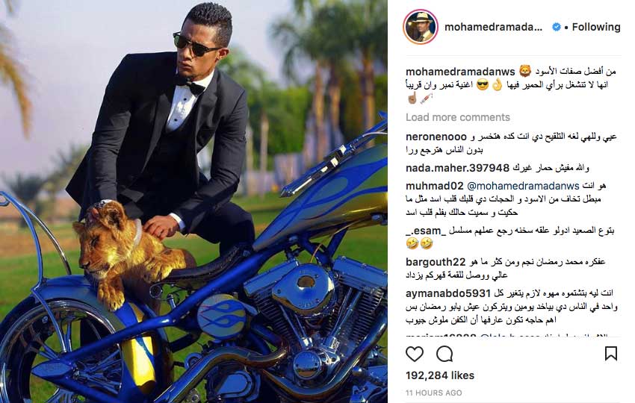The width and height of the screenshot is (635, 403).
Task: Expand Load more comments
Action: coord(458,117)
